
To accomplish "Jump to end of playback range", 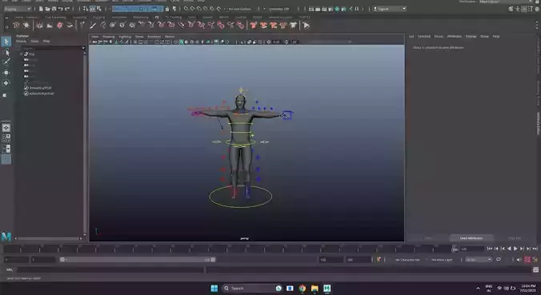I will (x=535, y=249).
